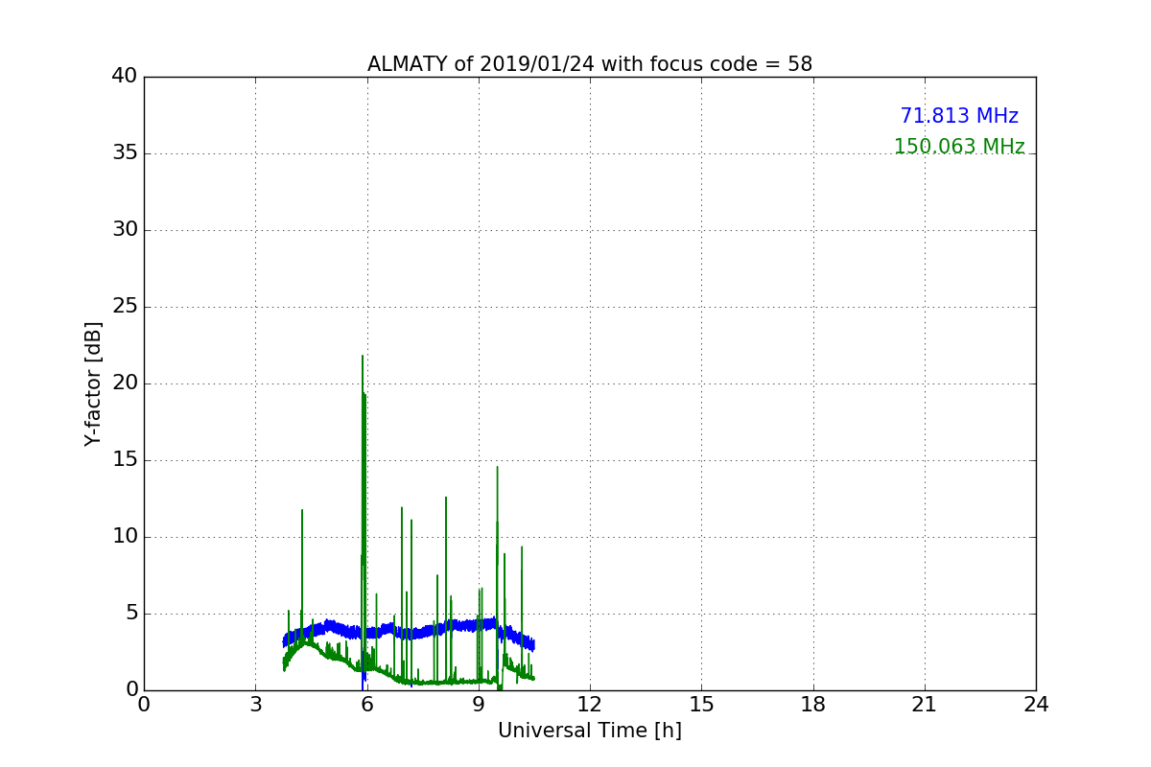Click the x-axis tick label "9"
The width and height of the screenshot is (1151, 767).
[479, 705]
